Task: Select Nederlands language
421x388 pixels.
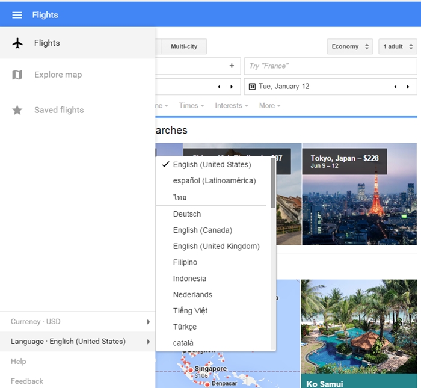Action: tap(214, 295)
